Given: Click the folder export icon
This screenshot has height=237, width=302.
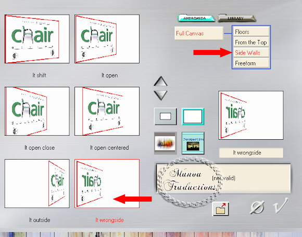Looking at the screenshot, I should coord(221,209).
